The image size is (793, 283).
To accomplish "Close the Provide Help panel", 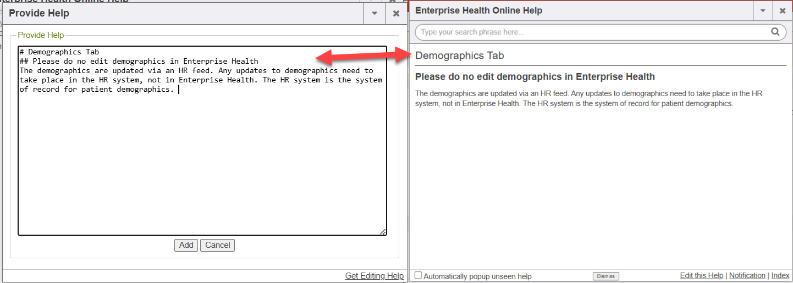I will click(396, 14).
